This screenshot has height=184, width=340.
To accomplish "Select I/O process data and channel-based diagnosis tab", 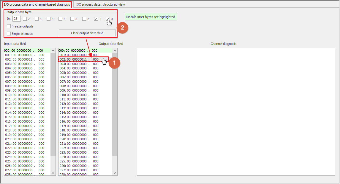I will [37, 4].
